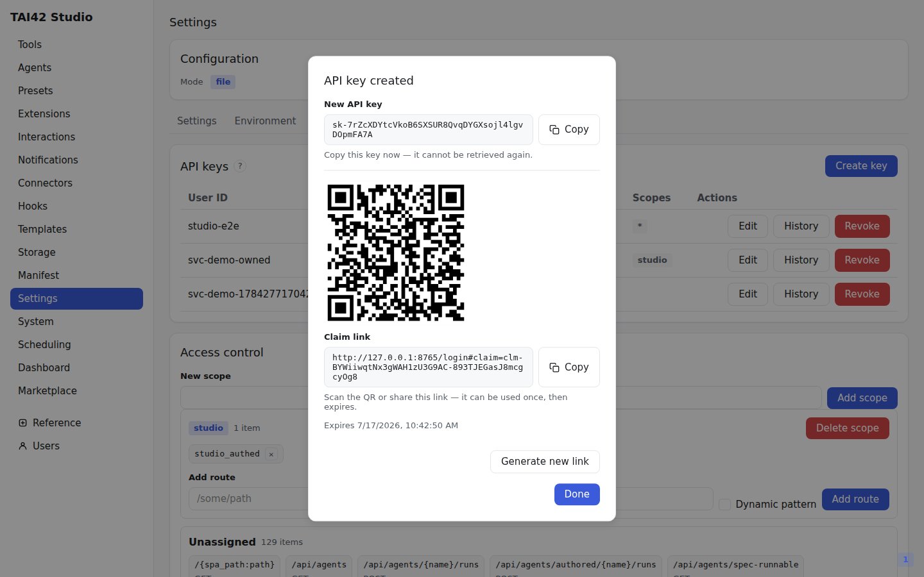This screenshot has width=924, height=577.
Task: Click the studio scope tag in Access control
Action: tap(209, 428)
